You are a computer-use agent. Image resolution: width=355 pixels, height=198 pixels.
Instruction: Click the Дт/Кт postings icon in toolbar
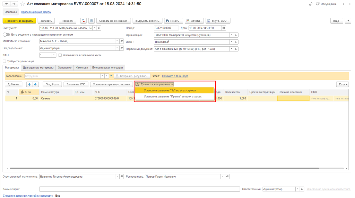(x=84, y=21)
